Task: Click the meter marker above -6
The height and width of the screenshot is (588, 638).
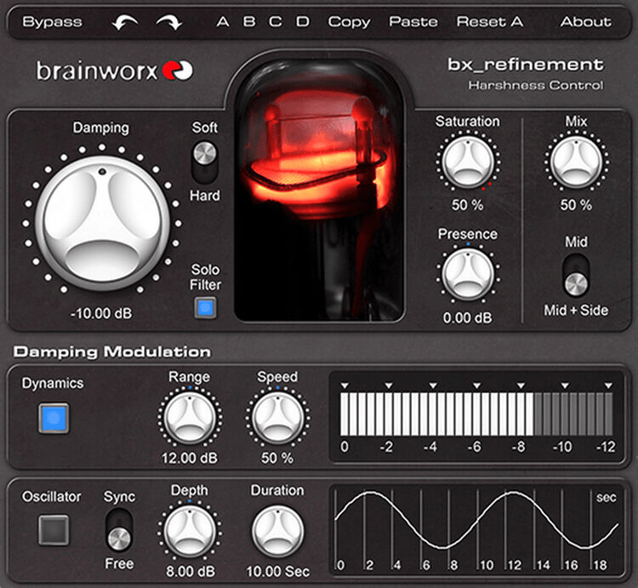Action: [477, 385]
